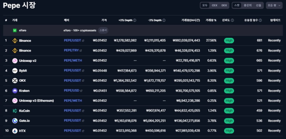The width and height of the screenshot is (286, 139).
Task: Open the Binance PEPE/USDT pair link
Action: pos(72,40)
